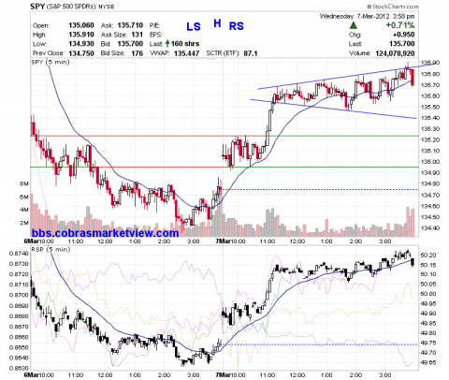
Task: Click the +0.71% percent change value
Action: pyautogui.click(x=400, y=25)
